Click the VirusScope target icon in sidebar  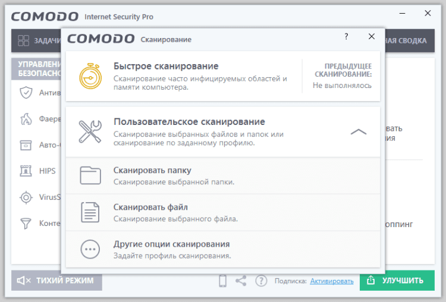tap(26, 197)
